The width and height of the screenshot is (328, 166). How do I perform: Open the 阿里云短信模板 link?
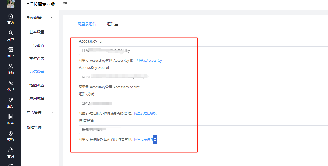145,113
